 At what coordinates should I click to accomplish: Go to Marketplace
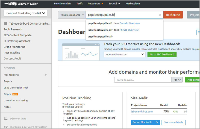click(133, 4)
